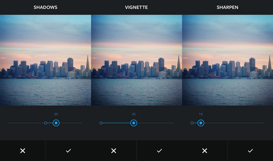
Task: Click the SHADOWS title text
Action: [x=46, y=7]
